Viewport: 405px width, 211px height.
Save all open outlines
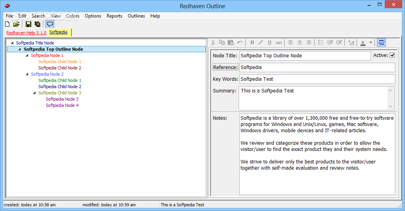(x=38, y=24)
